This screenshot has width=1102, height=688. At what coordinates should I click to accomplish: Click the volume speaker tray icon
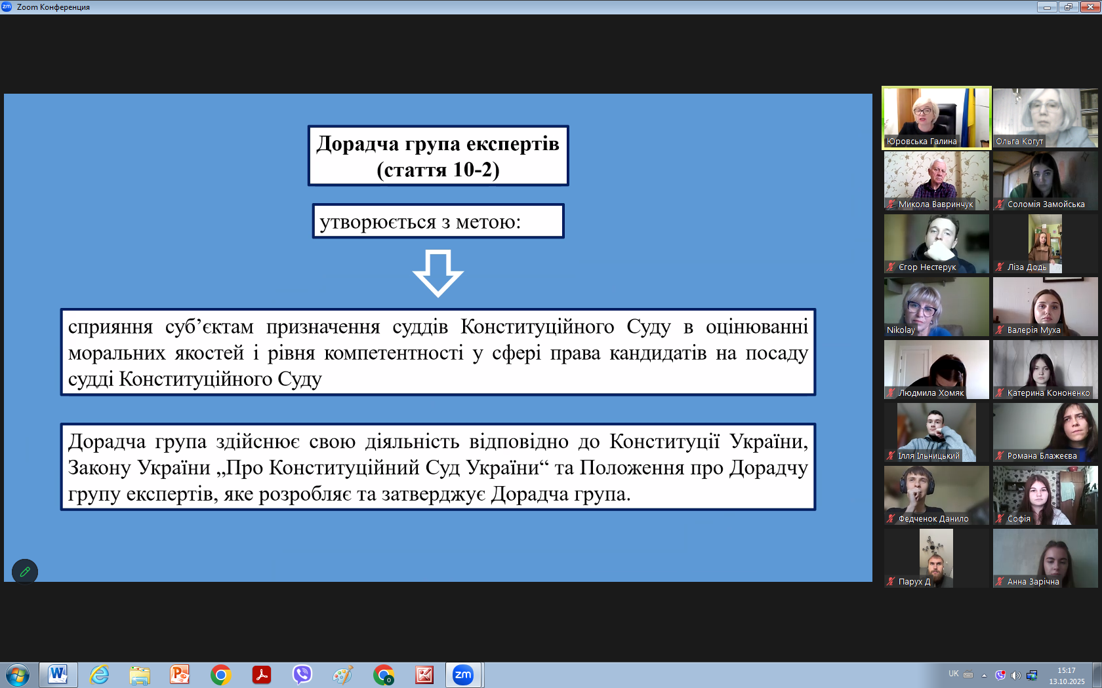pos(1015,675)
